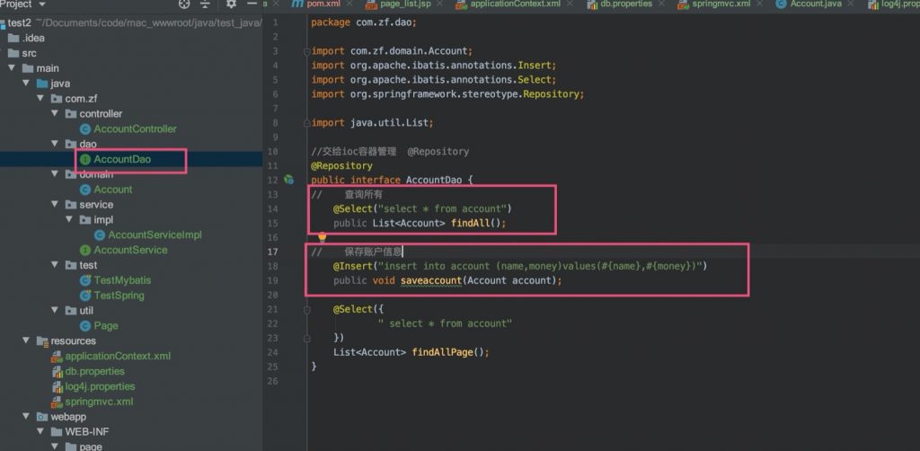The image size is (920, 451).
Task: Click the @Insert annotation on line 18
Action: (353, 266)
